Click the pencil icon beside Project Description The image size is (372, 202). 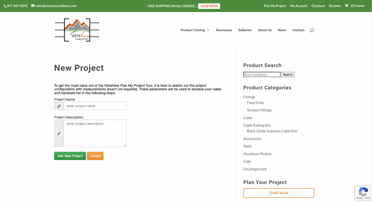[59, 133]
